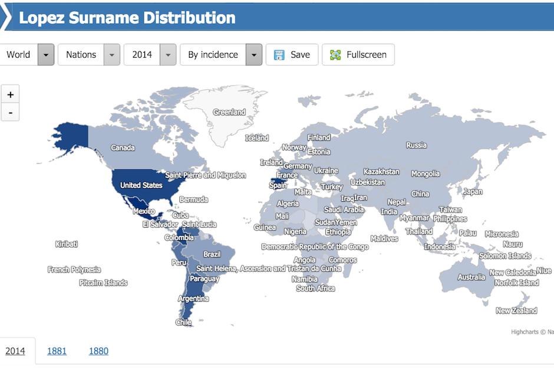Switch to the 1880 tab
Screen dimensions: 554x370
(98, 351)
